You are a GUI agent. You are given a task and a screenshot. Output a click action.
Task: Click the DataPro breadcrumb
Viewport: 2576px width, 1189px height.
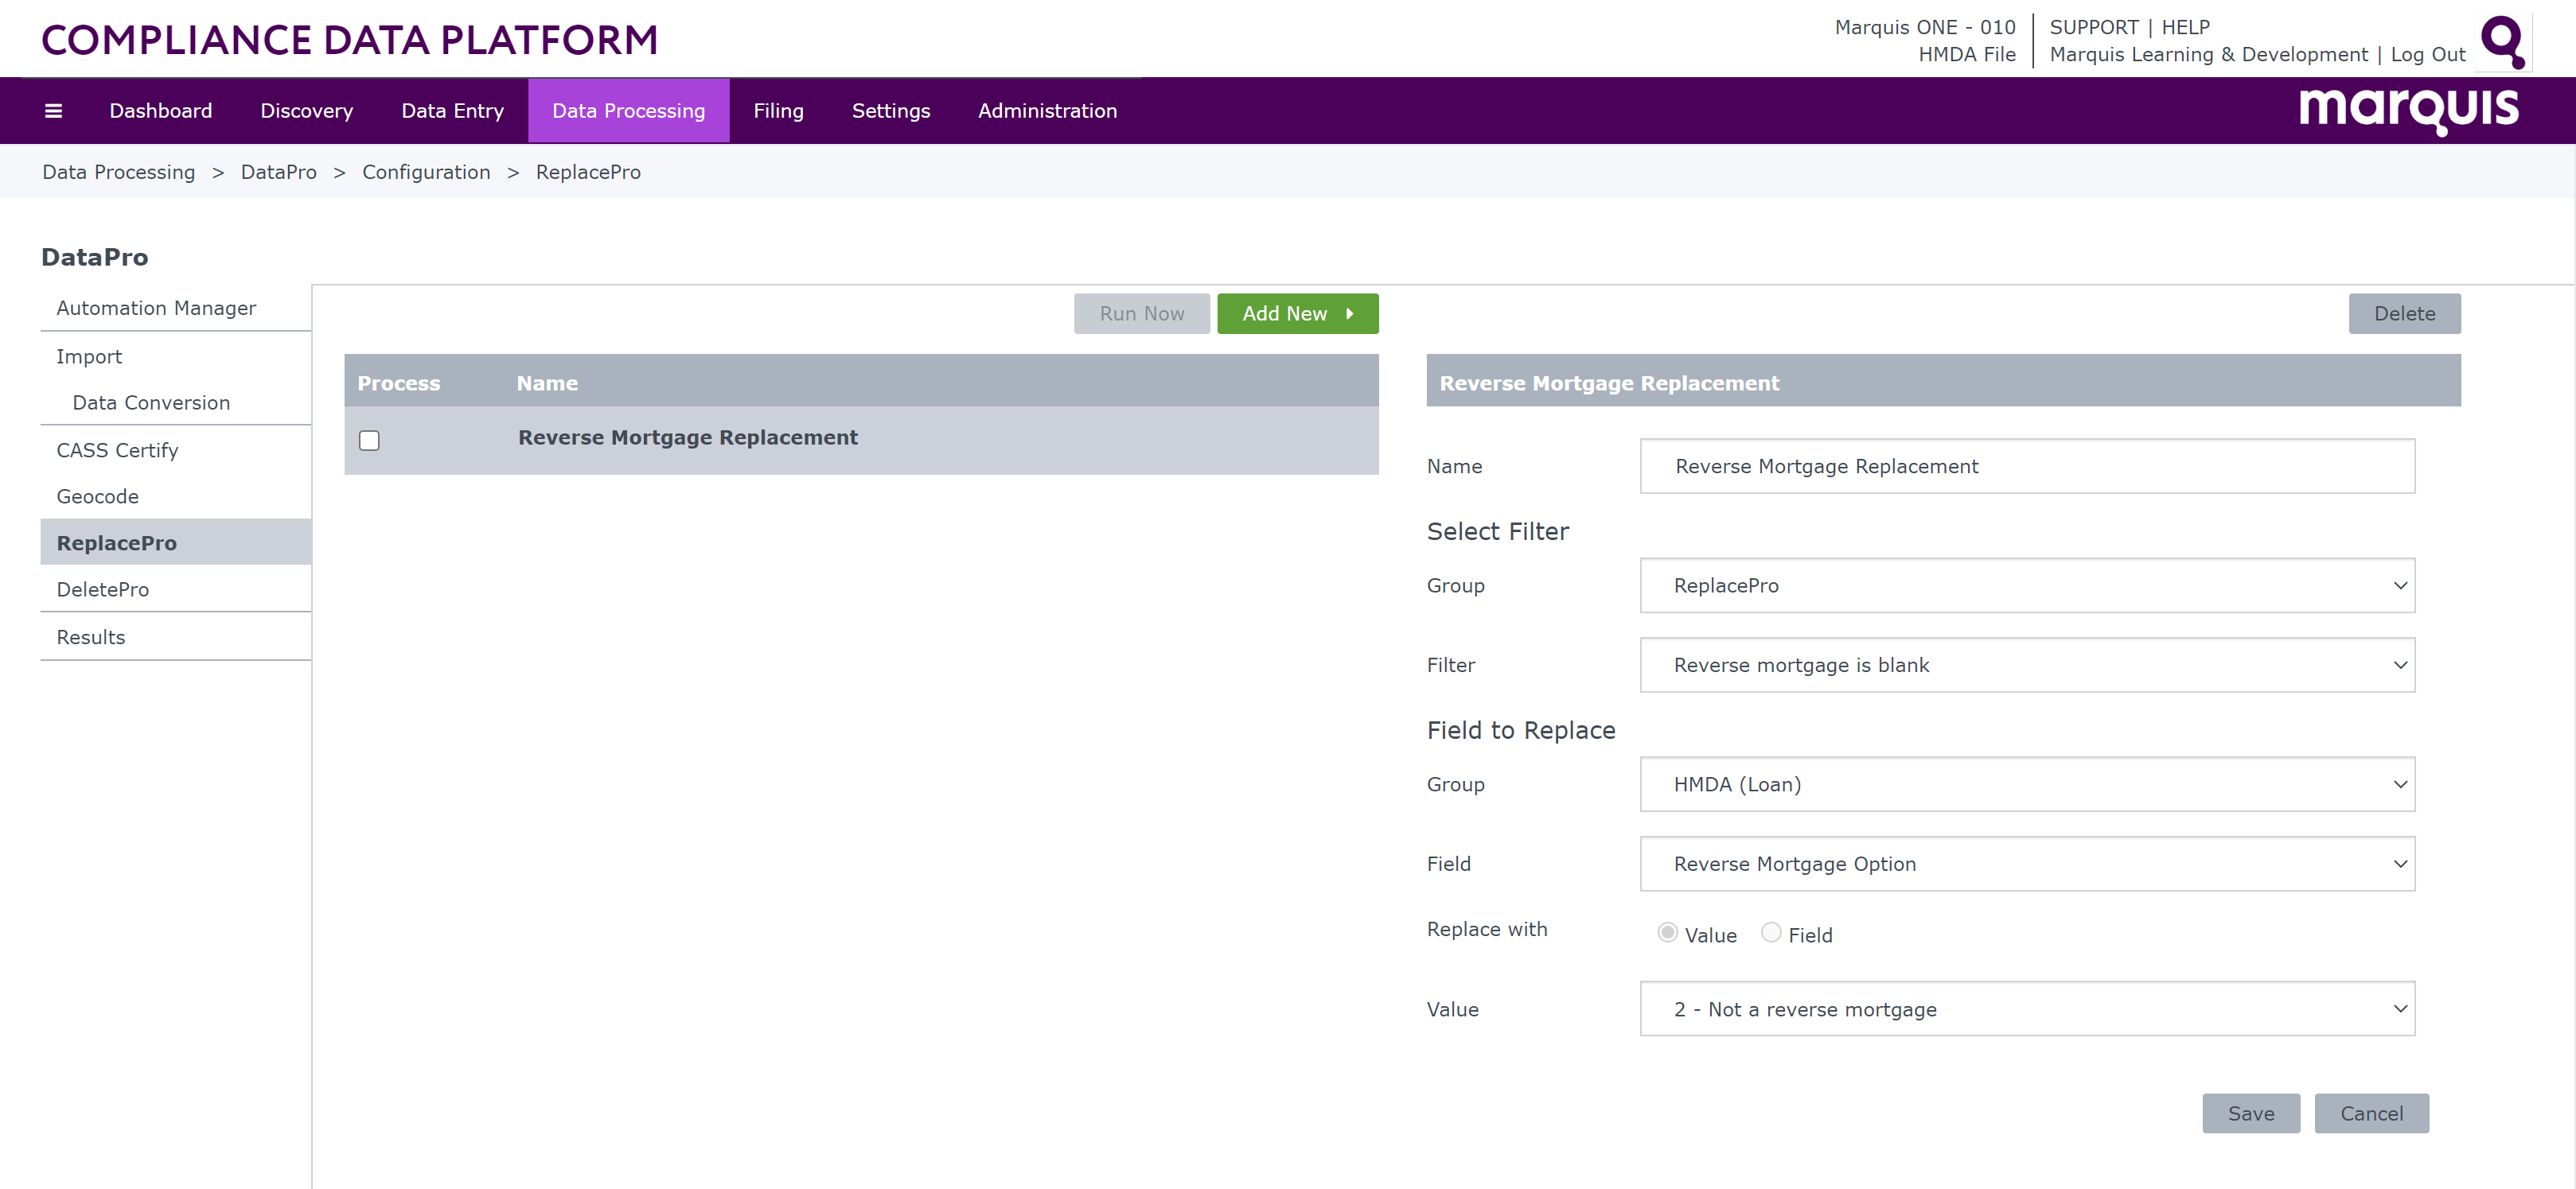[279, 172]
